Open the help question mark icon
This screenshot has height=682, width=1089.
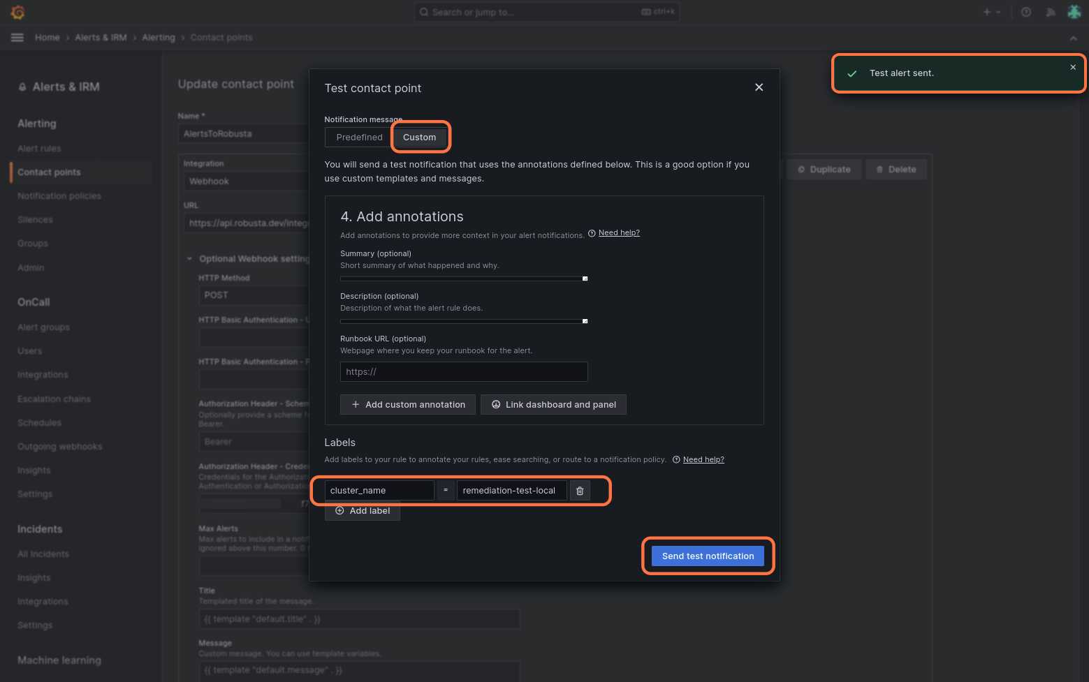[1026, 12]
